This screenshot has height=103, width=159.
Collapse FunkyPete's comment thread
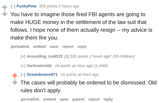[13, 6]
